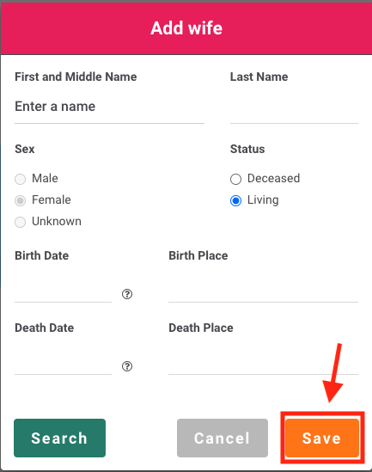The image size is (372, 472).
Task: Click the Living label text
Action: [263, 200]
